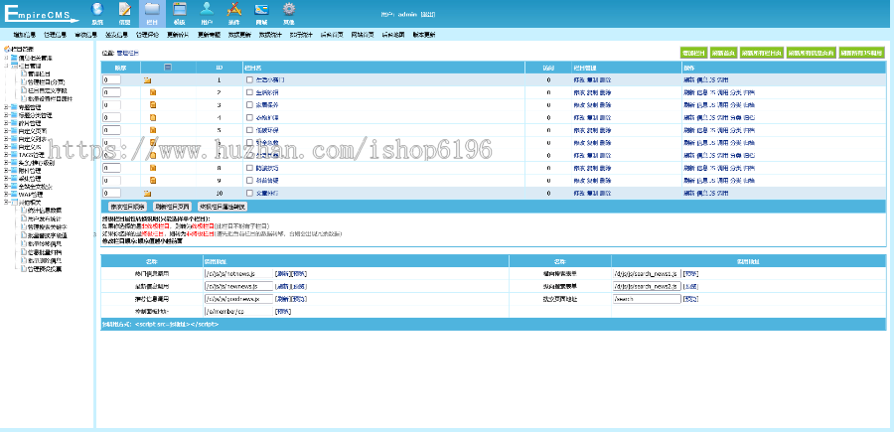The image size is (894, 432).
Task: Expand the 碎片管理 tree node
Action: (x=6, y=122)
